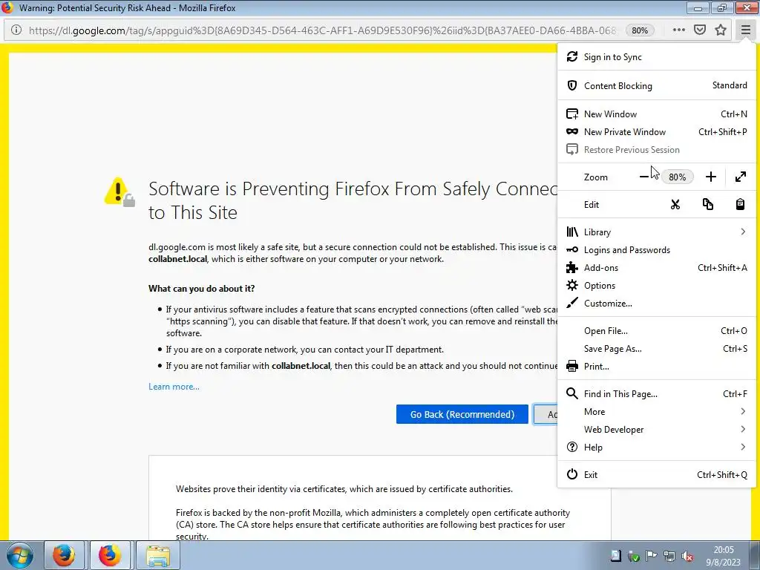This screenshot has width=760, height=570.
Task: Bookmark this page with the star icon
Action: pyautogui.click(x=721, y=30)
